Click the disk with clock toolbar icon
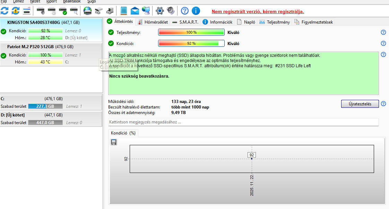The width and height of the screenshot is (389, 209). tap(52, 11)
